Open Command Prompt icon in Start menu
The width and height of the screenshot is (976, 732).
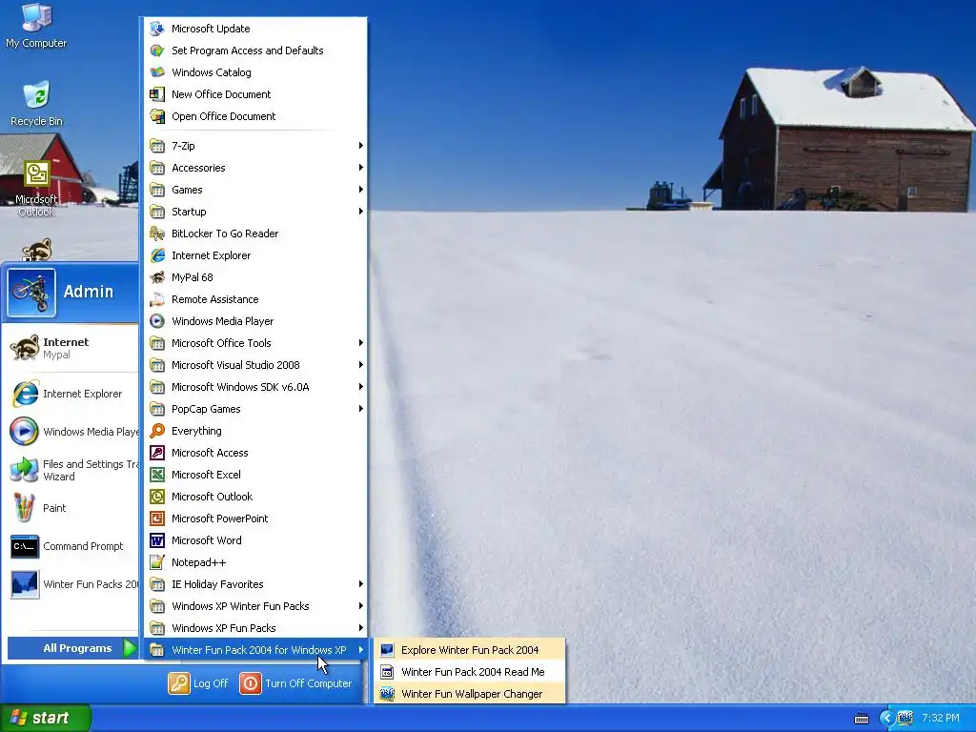[x=25, y=546]
